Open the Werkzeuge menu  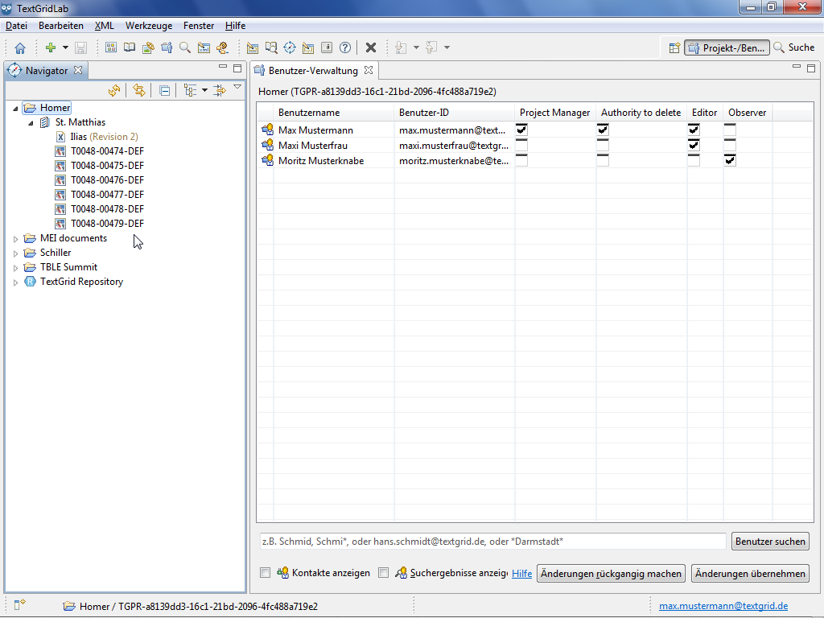(x=148, y=26)
